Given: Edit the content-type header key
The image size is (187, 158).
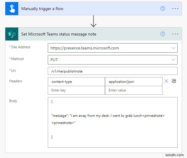Looking at the screenshot, I should click(76, 82).
